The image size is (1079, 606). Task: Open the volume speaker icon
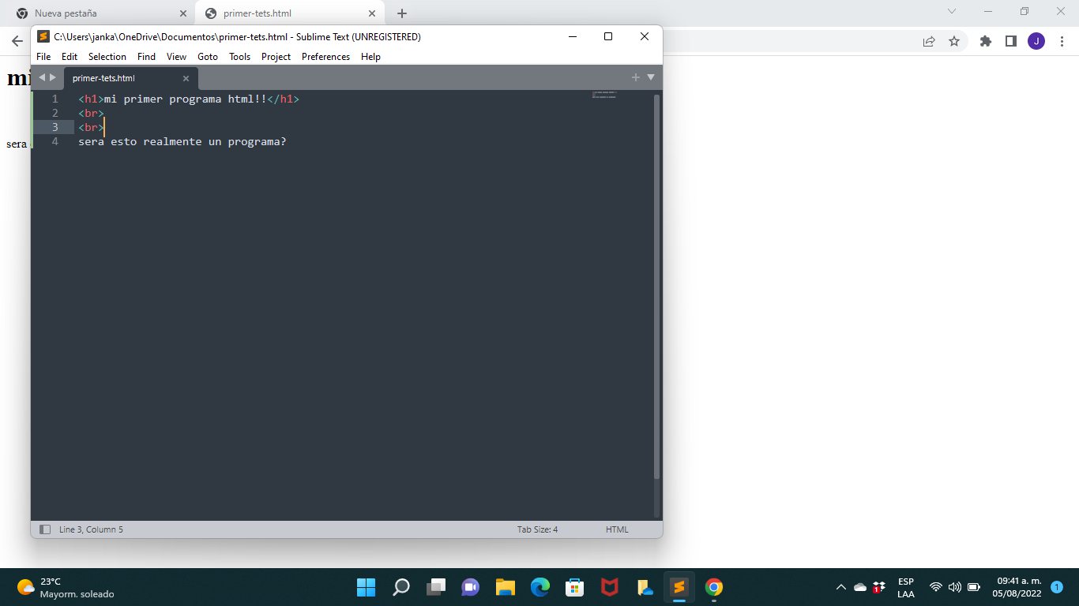pos(955,587)
